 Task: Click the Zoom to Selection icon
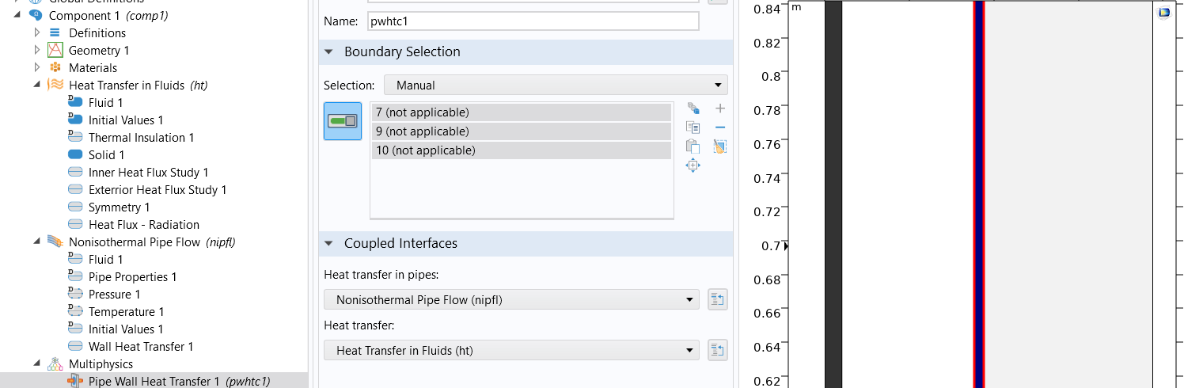(x=693, y=165)
